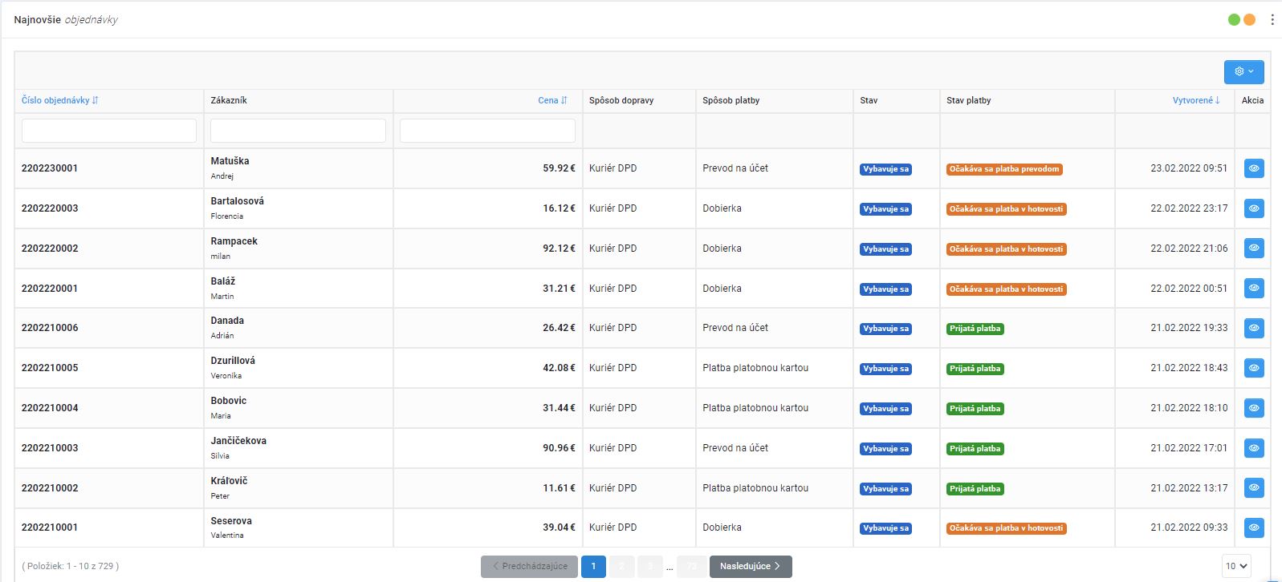1282x582 pixels.
Task: Go to Nasledujúce page
Action: coord(750,566)
